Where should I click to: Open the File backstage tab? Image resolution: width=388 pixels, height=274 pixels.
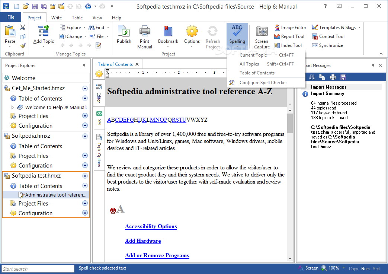pos(11,17)
